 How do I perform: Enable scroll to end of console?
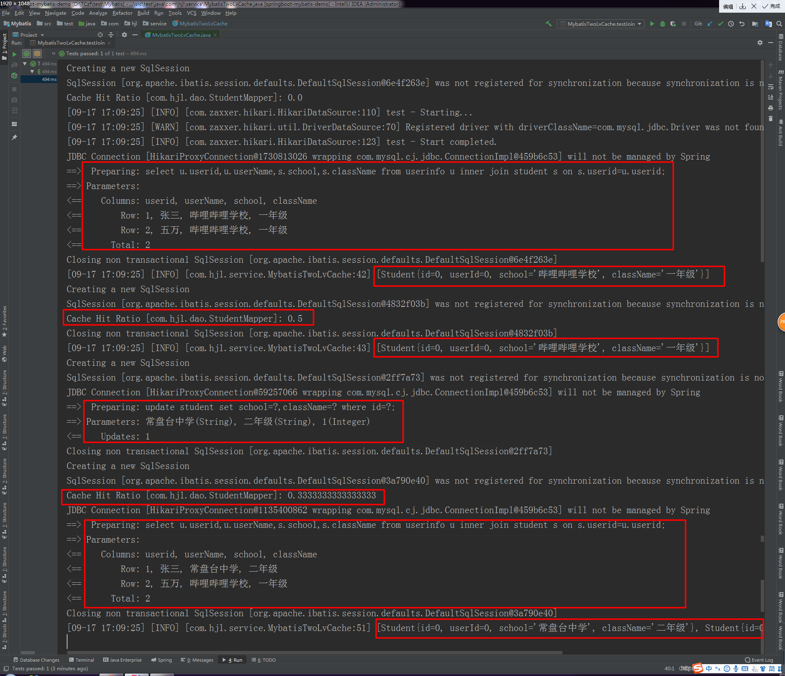[771, 97]
